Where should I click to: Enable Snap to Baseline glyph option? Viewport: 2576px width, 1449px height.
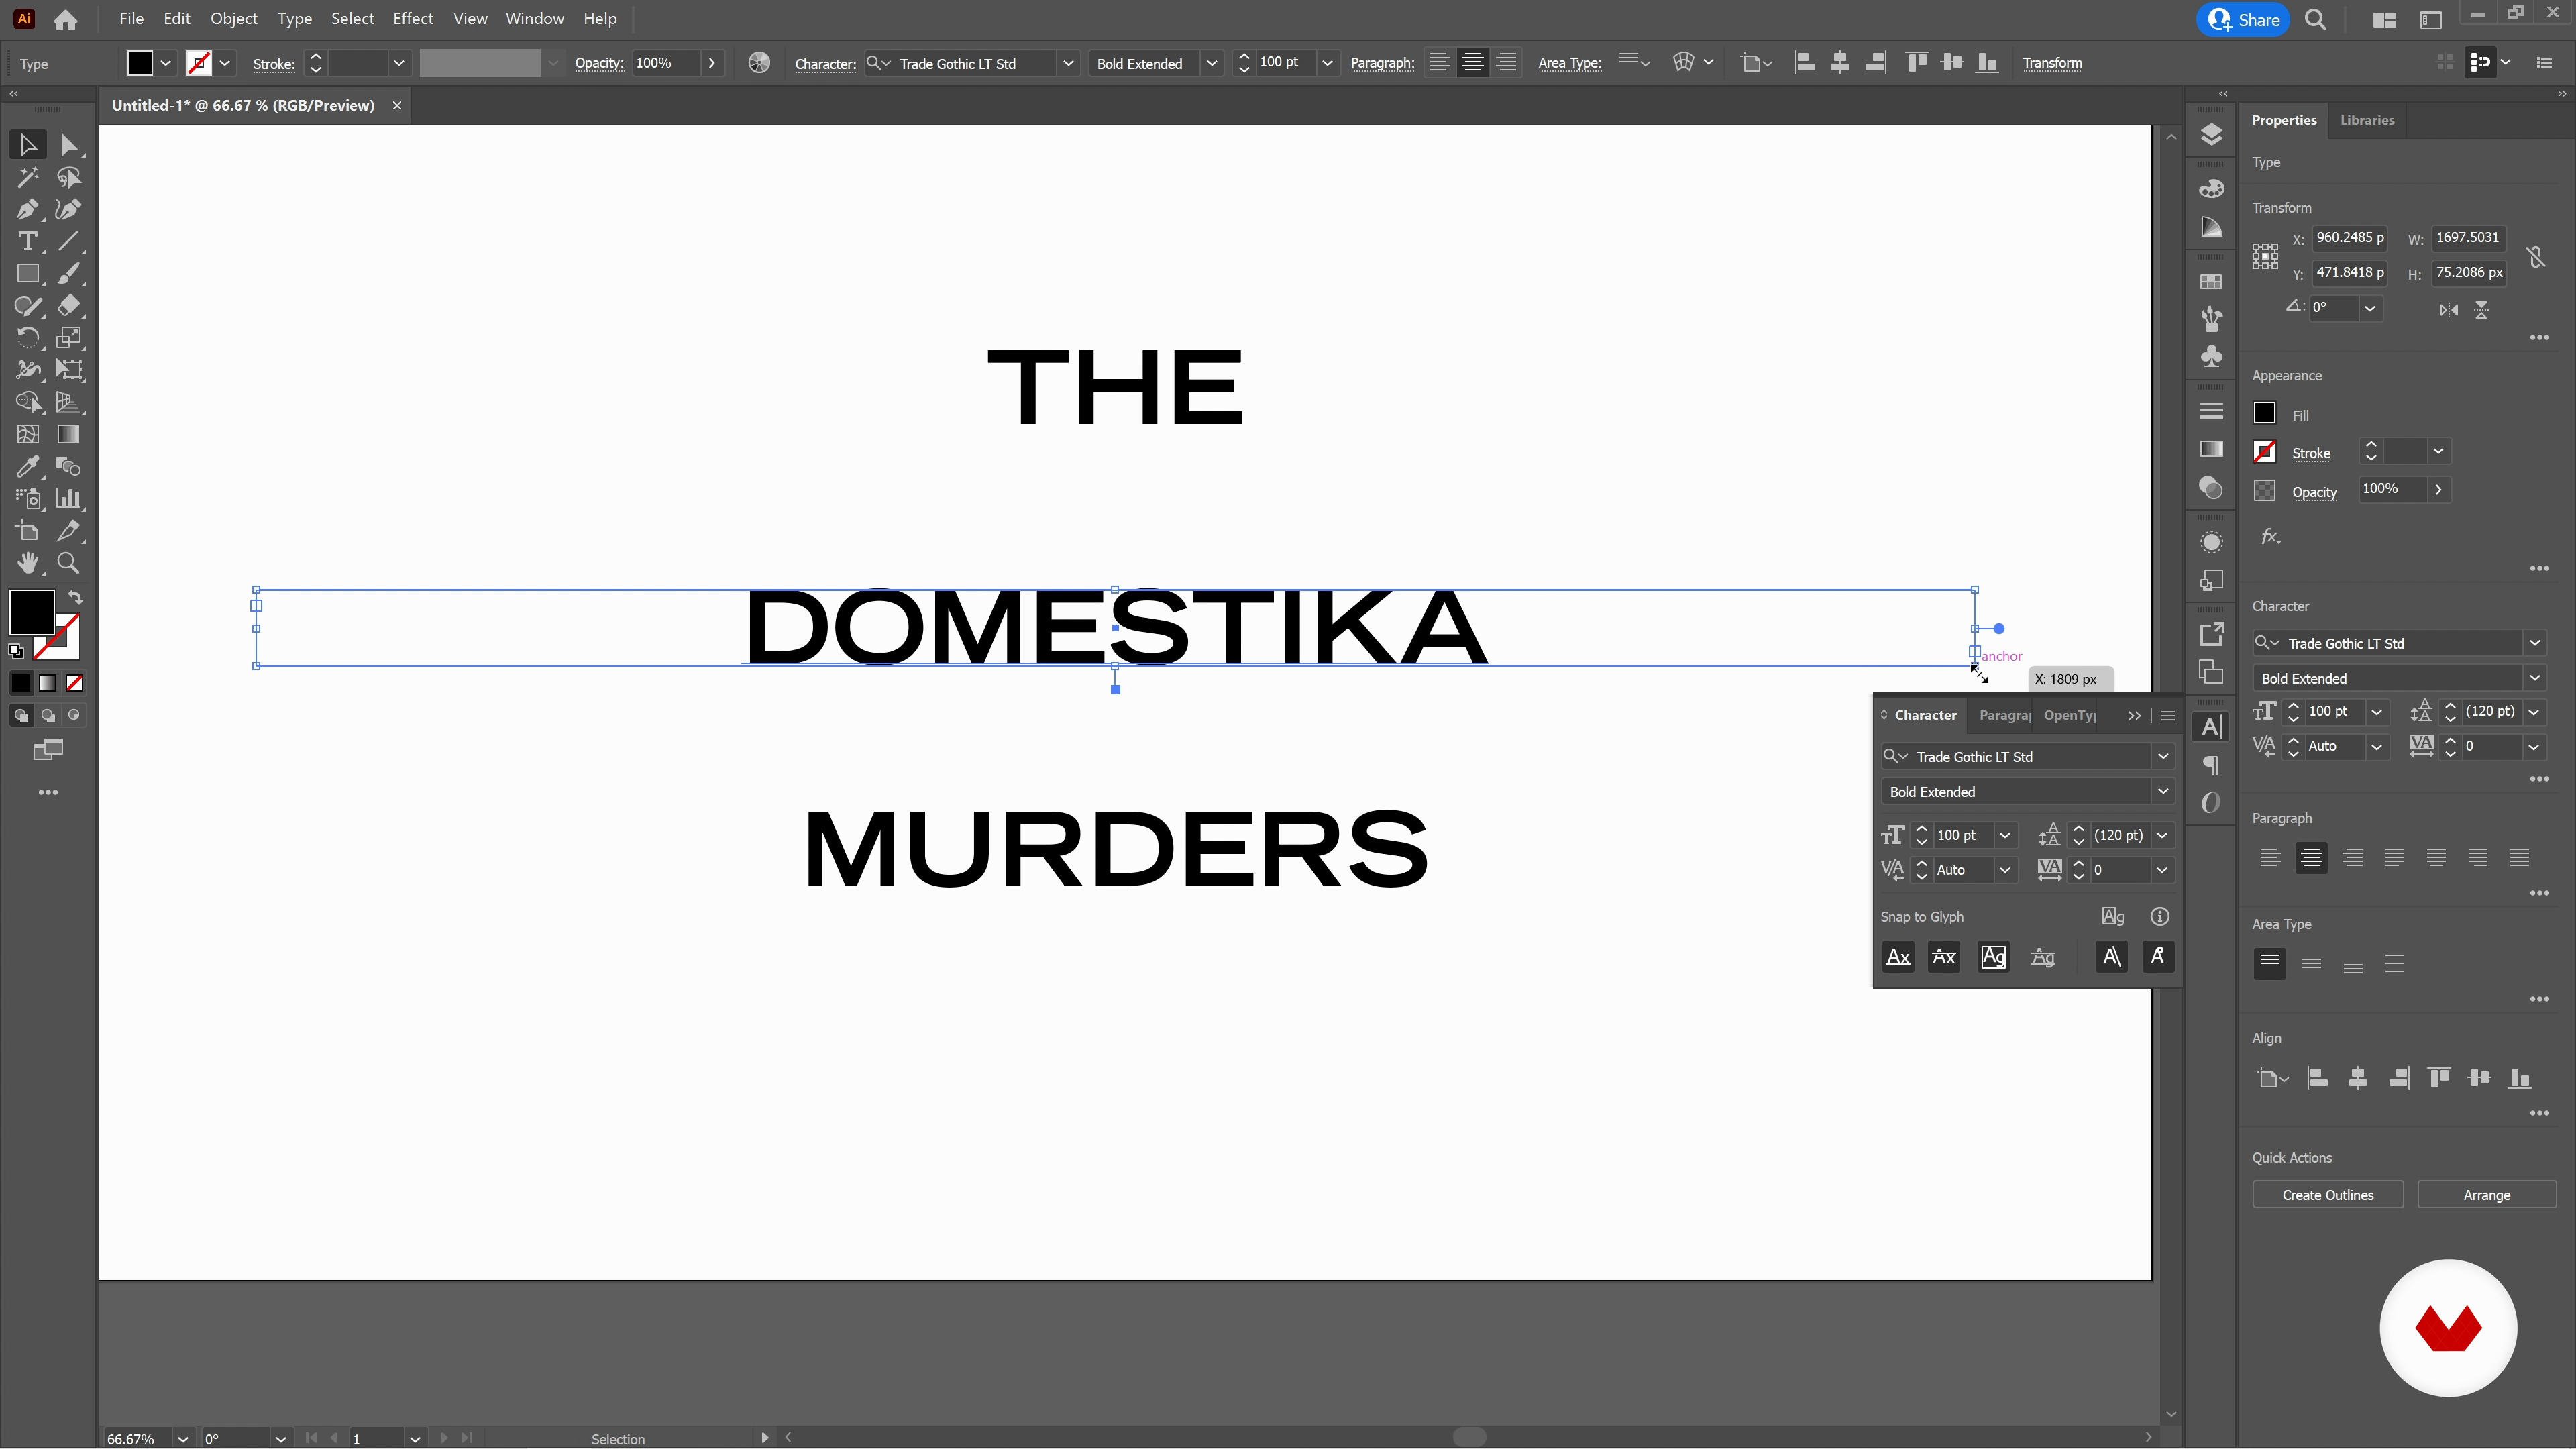[x=1898, y=957]
